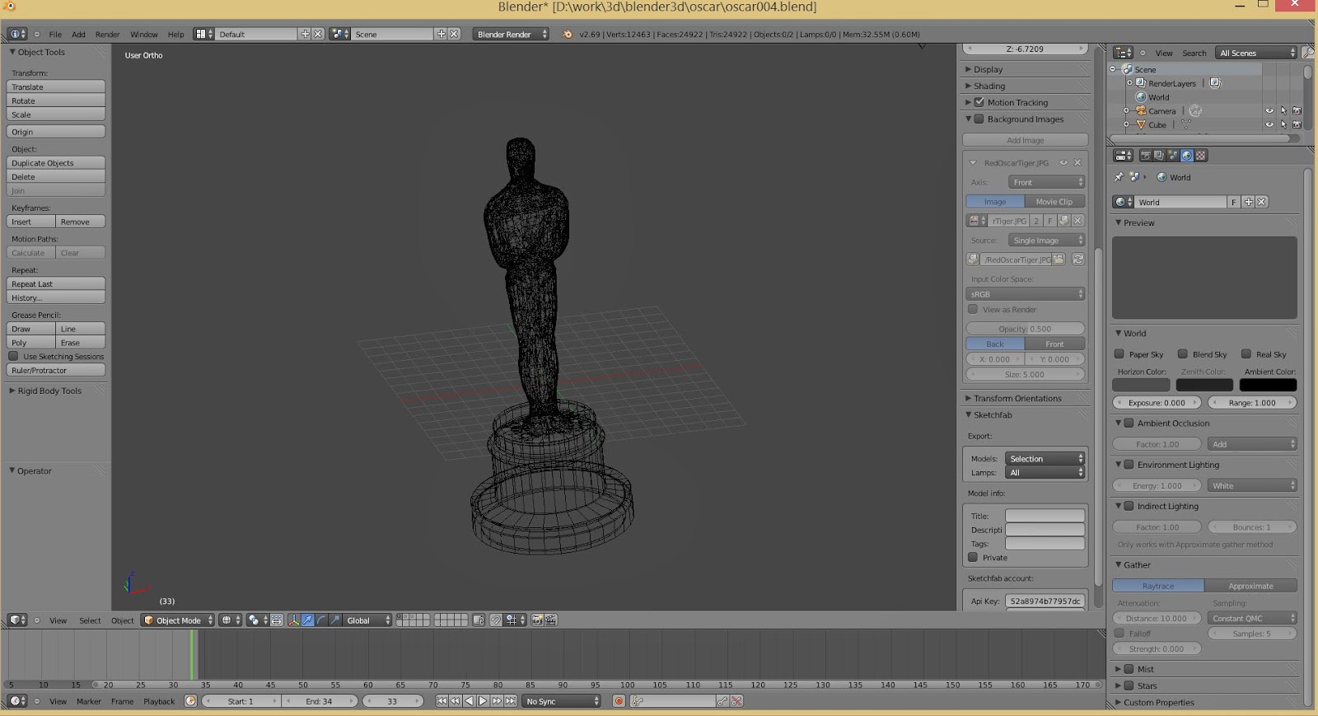The width and height of the screenshot is (1318, 716).
Task: Click the red auto-keyframe record button
Action: click(619, 701)
